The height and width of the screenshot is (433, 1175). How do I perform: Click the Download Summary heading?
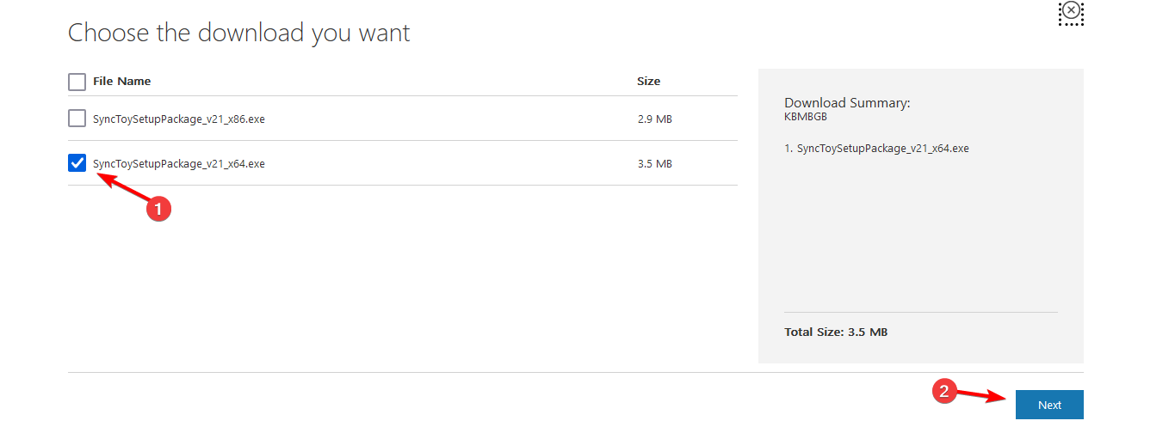point(847,103)
